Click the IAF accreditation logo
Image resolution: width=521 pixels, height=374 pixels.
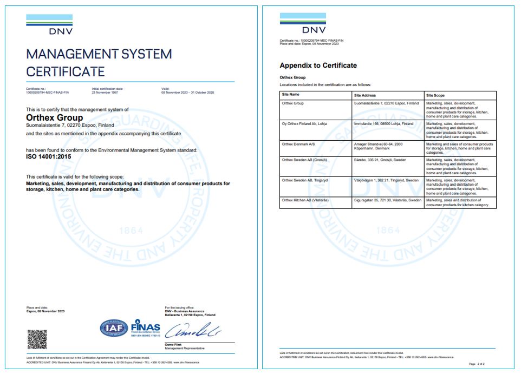pyautogui.click(x=113, y=328)
